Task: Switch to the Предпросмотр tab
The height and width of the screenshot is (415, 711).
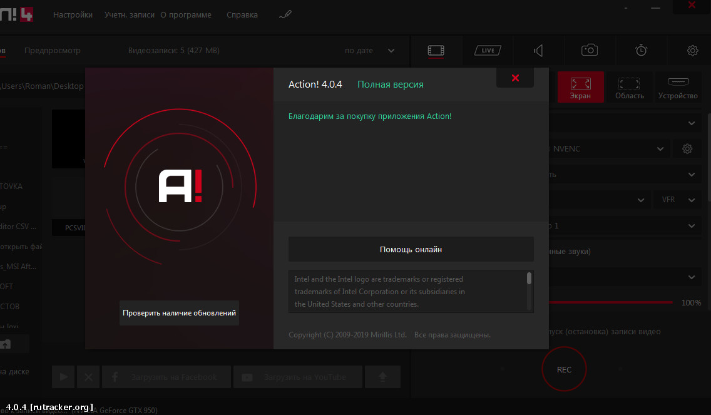Action: 53,50
